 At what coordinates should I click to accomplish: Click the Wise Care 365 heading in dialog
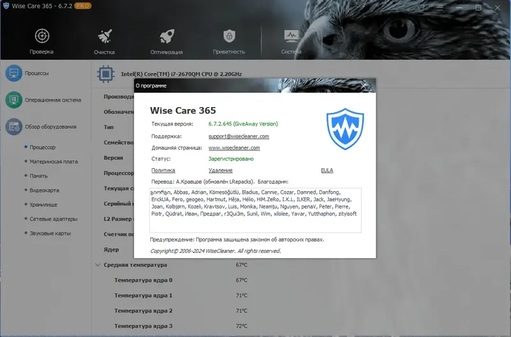[183, 110]
